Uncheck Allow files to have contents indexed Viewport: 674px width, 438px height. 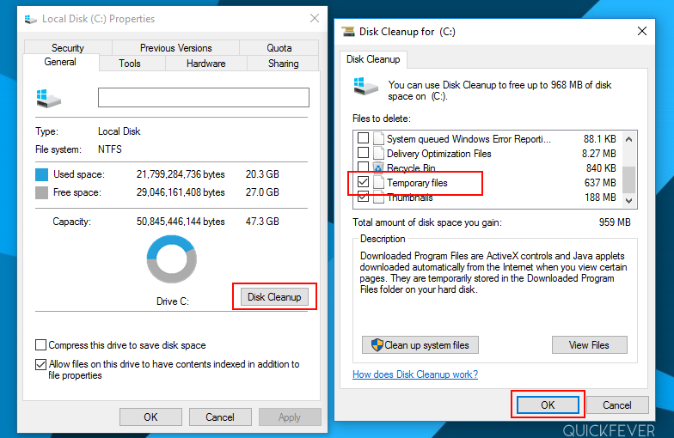click(41, 364)
